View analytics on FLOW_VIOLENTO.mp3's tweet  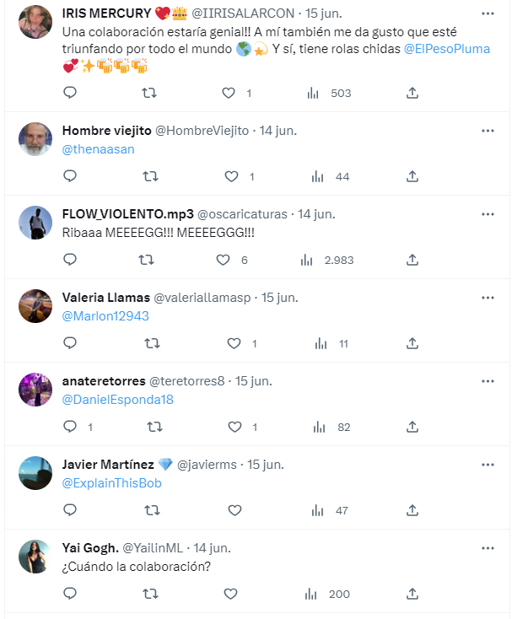click(307, 260)
